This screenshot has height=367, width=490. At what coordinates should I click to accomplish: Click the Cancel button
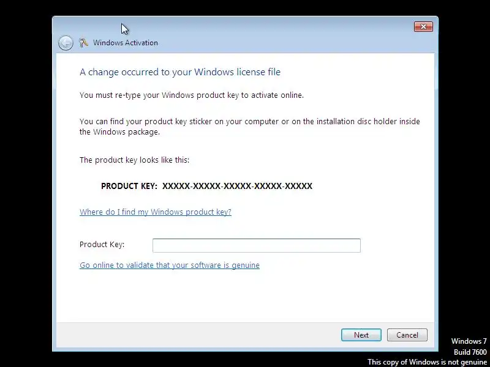[407, 335]
